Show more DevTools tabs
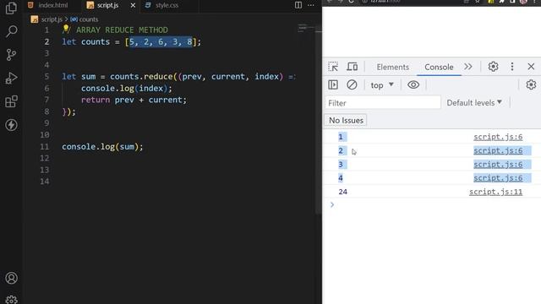The width and height of the screenshot is (541, 304). pyautogui.click(x=468, y=67)
